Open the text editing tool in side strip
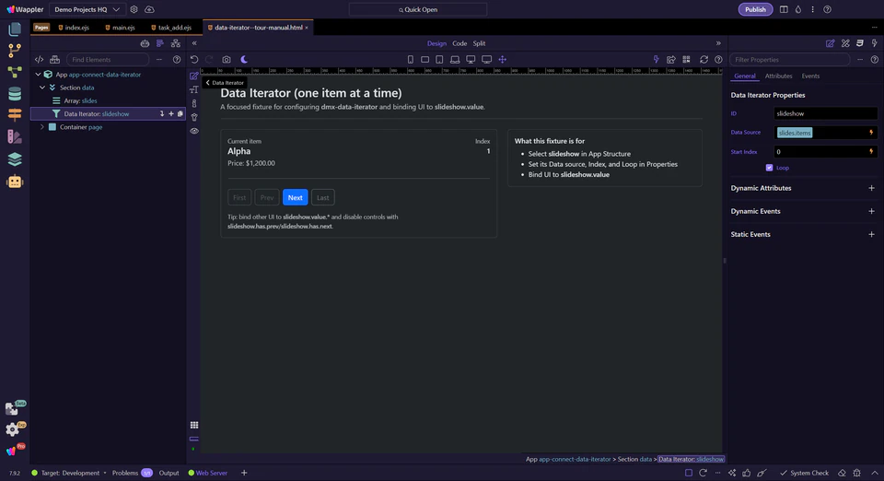Image resolution: width=884 pixels, height=481 pixels. (x=194, y=89)
